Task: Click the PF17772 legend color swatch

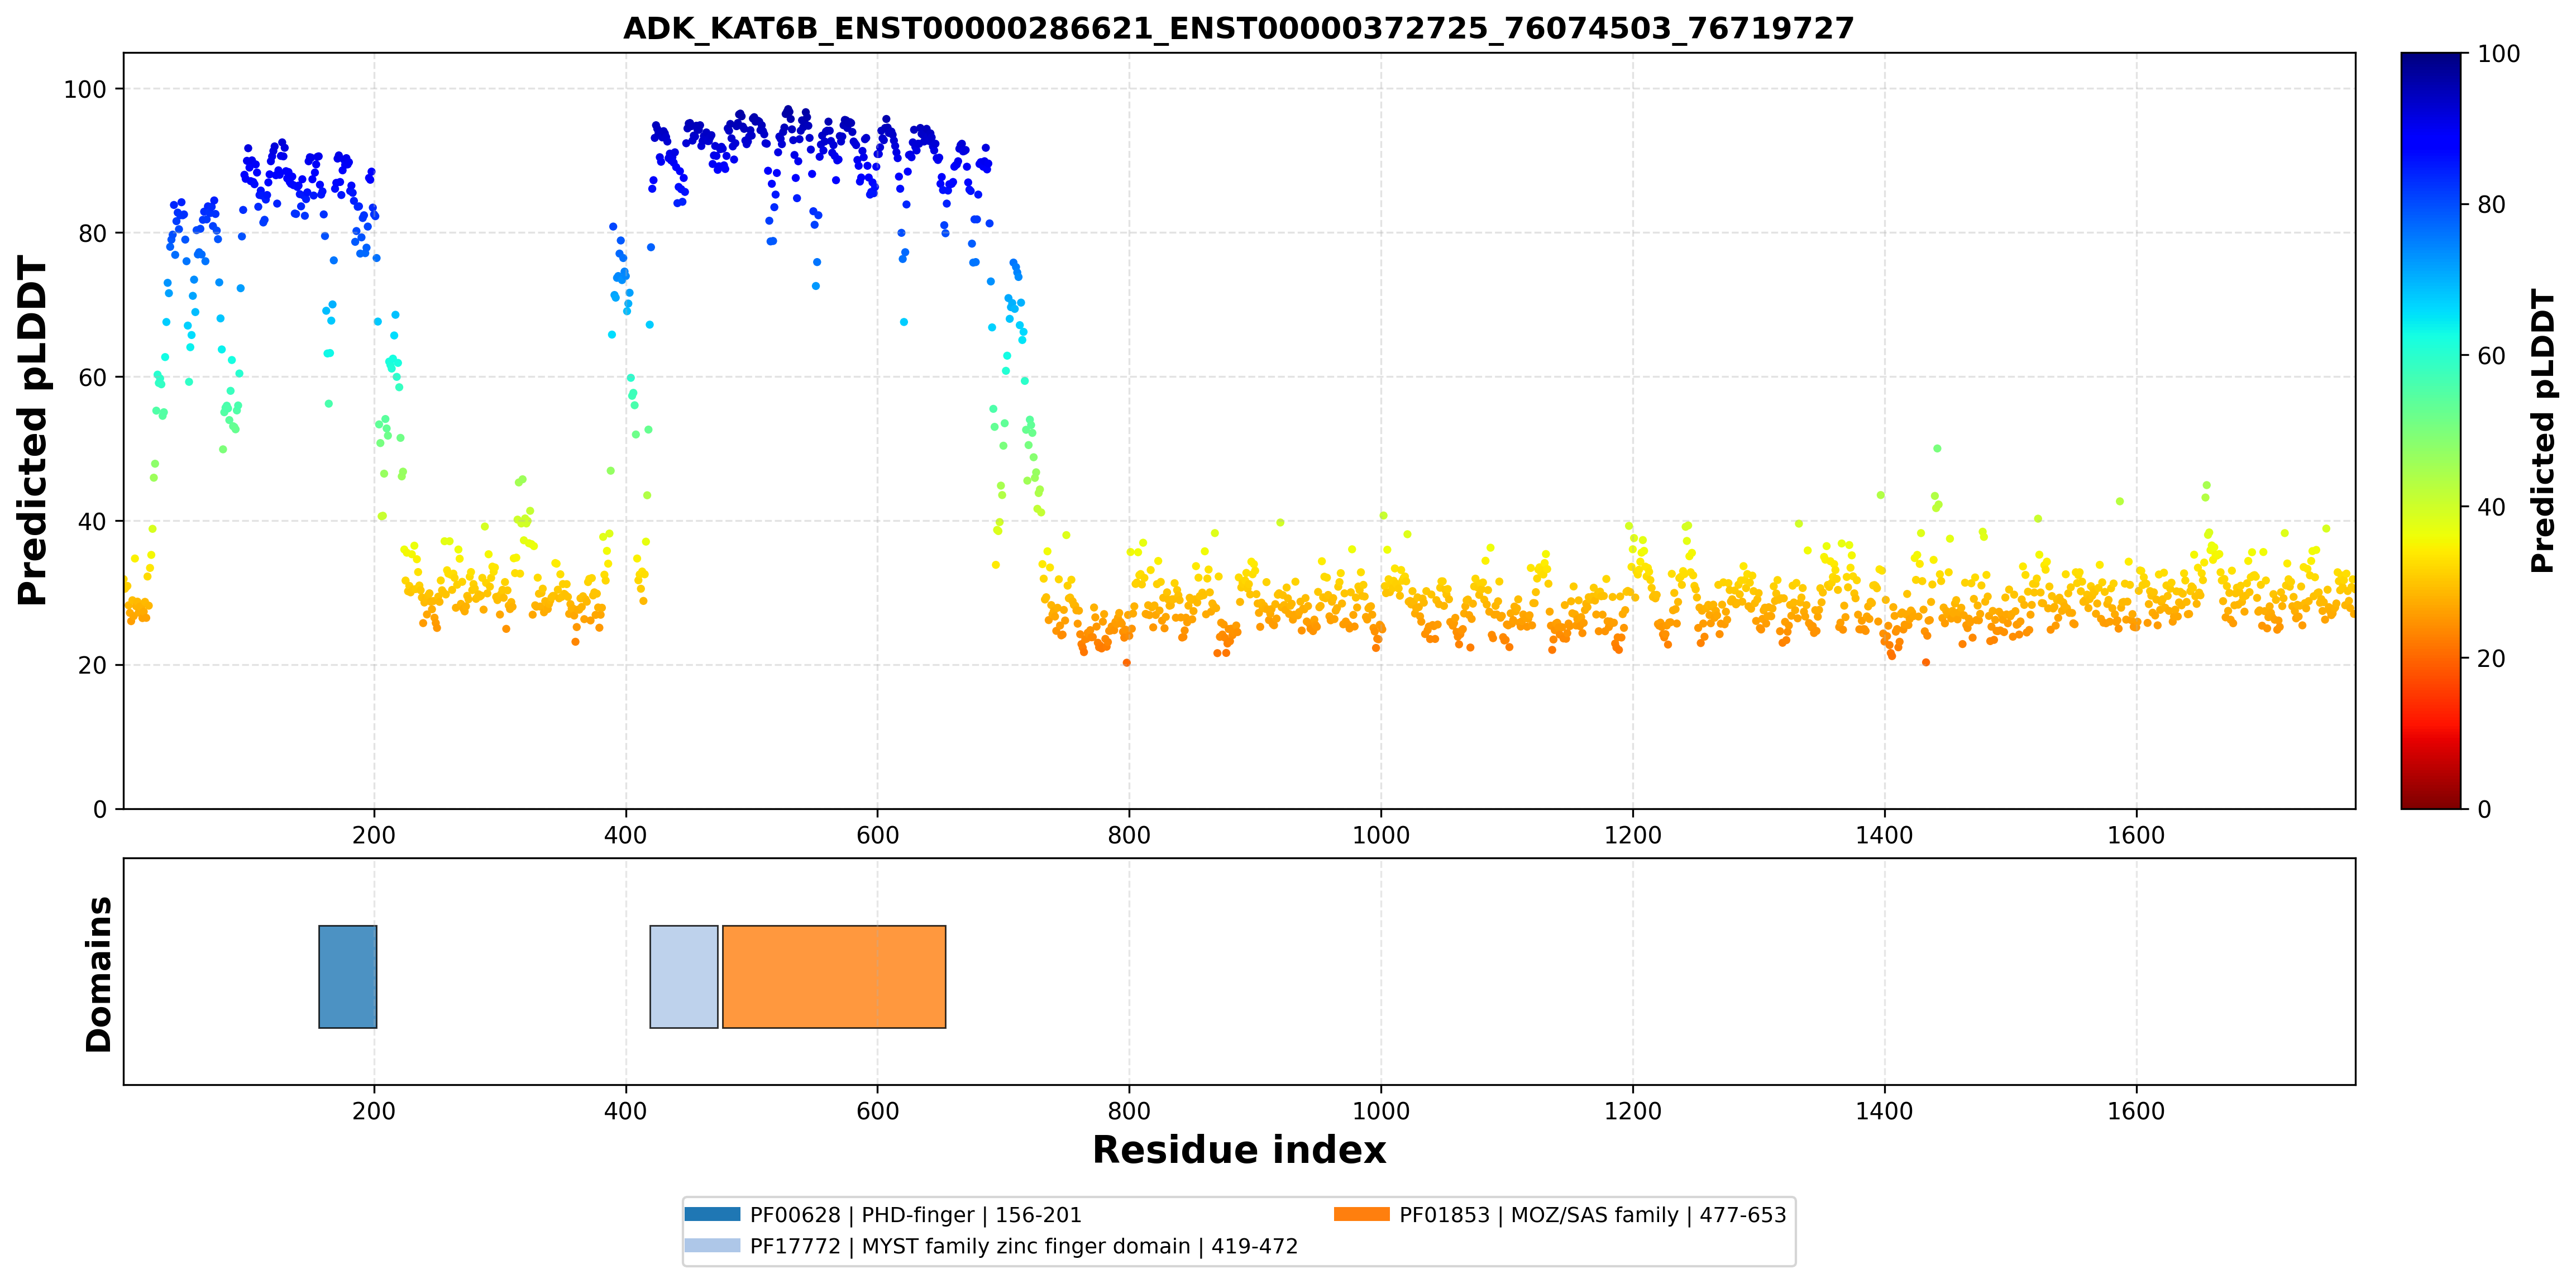Action: (x=712, y=1245)
